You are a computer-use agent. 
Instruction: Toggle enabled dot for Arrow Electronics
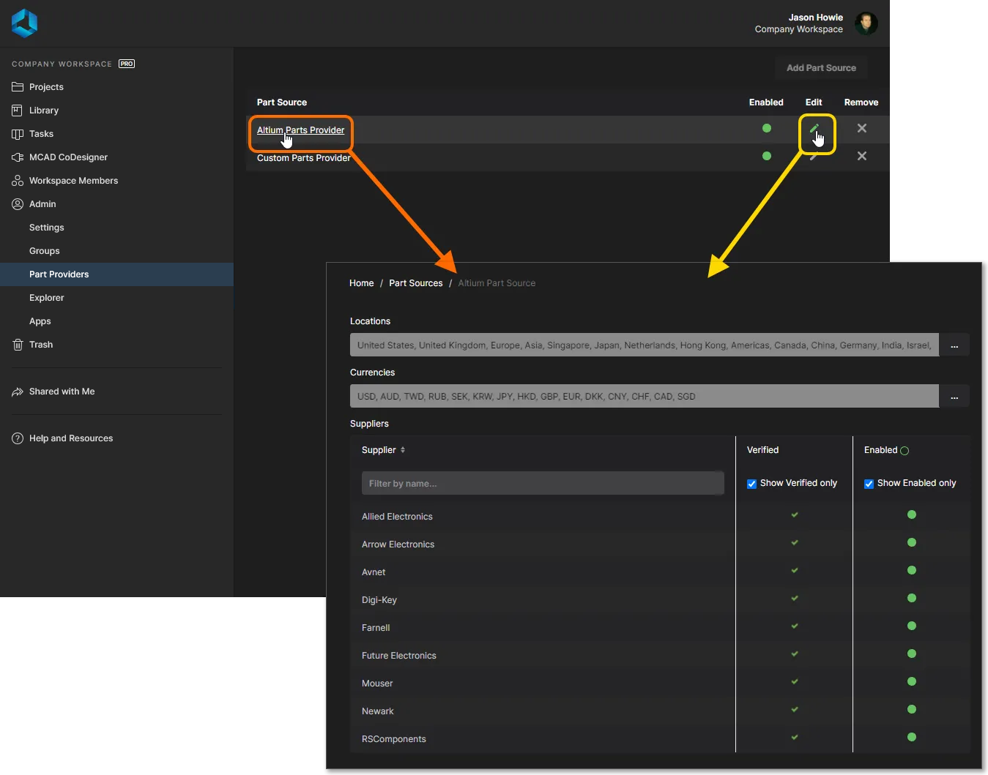pyautogui.click(x=912, y=542)
